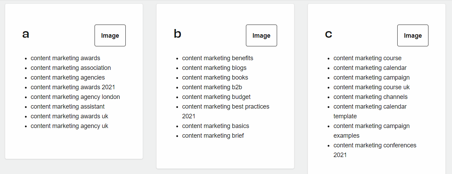This screenshot has height=174, width=452.
Task: Click "content marketing assistant" keyword
Action: click(x=68, y=107)
